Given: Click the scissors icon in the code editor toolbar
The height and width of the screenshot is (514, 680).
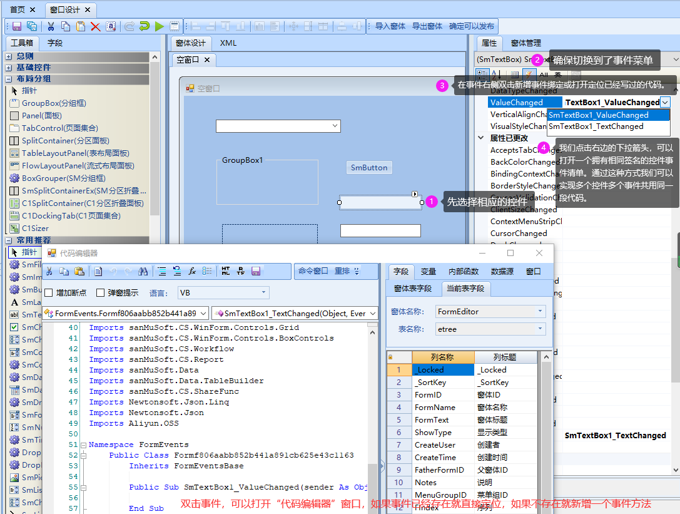Looking at the screenshot, I should (49, 271).
